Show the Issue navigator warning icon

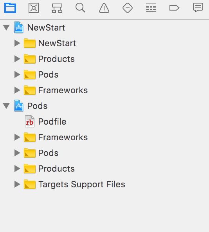tap(104, 8)
